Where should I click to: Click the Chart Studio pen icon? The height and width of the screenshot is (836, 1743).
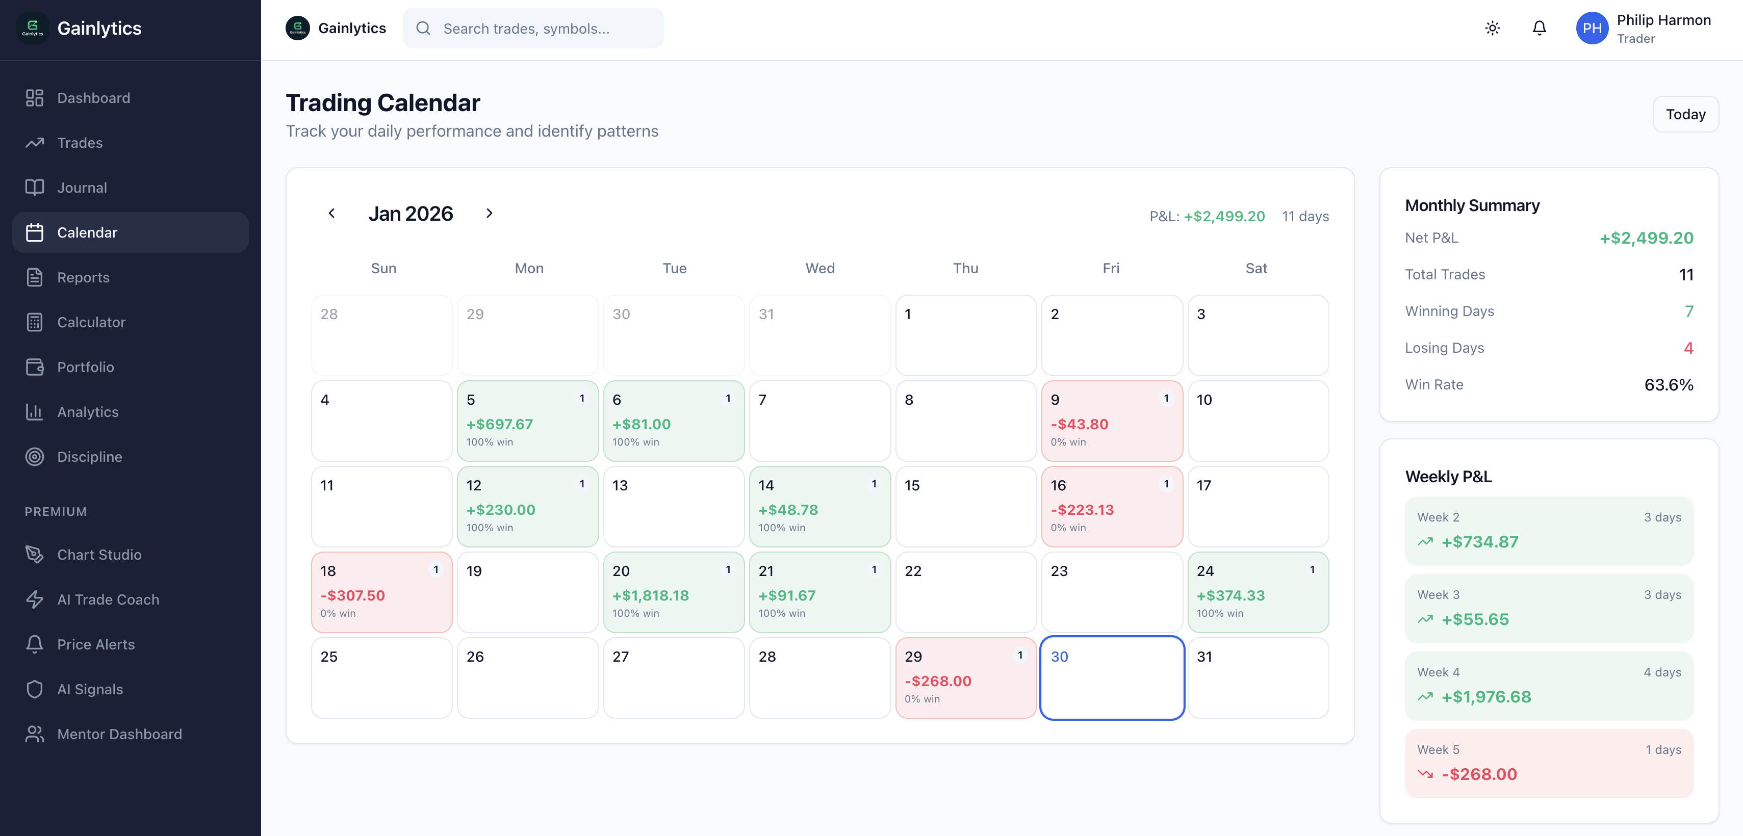pos(35,555)
